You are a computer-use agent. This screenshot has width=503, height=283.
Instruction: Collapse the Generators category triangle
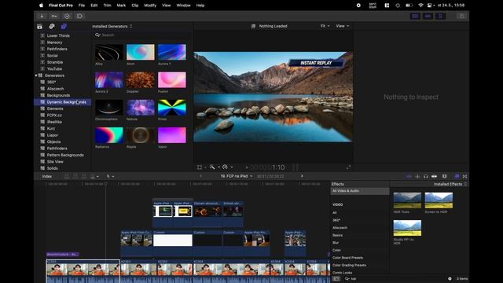pyautogui.click(x=36, y=75)
